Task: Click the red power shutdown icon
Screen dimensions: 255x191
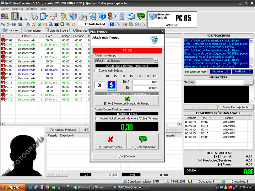Action: [34, 24]
